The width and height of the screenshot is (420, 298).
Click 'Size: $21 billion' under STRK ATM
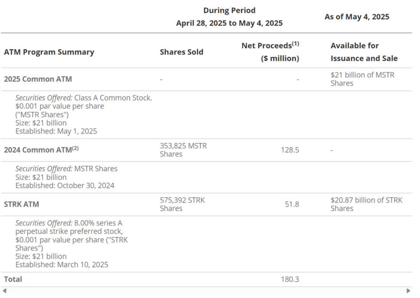tap(41, 256)
